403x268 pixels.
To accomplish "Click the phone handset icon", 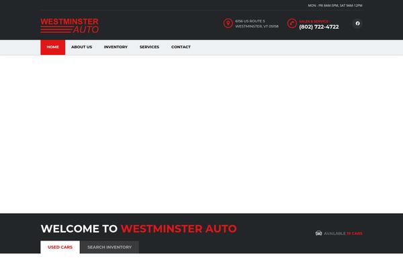I will [x=292, y=23].
